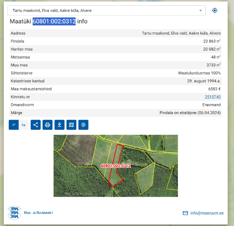Click the Maa maksustamishind value 6583 €

[214, 89]
